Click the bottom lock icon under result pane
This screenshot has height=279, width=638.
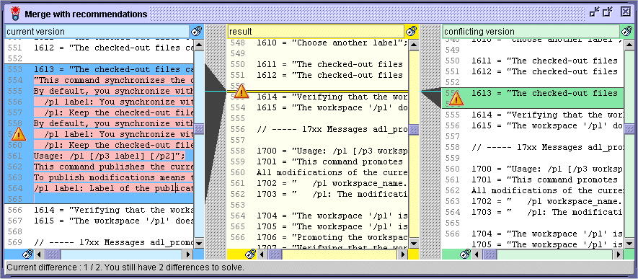[x=251, y=254]
